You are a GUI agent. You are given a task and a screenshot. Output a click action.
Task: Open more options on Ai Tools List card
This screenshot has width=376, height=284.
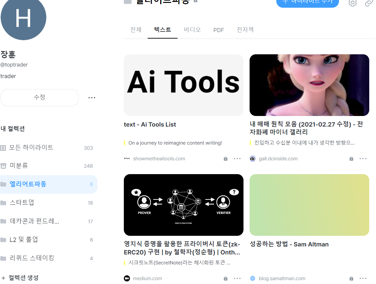click(237, 158)
